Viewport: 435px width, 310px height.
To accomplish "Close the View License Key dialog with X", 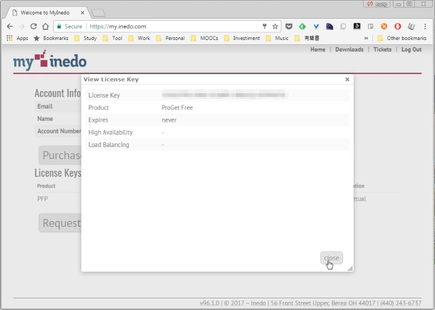I will tap(347, 79).
